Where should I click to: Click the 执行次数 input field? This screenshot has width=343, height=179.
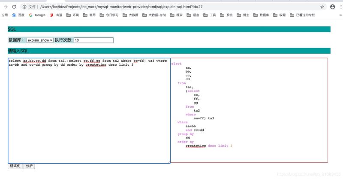pos(93,40)
